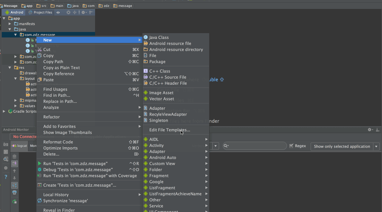382x212 pixels.
Task: Uncheck the Regex checkbox
Action: (x=291, y=146)
